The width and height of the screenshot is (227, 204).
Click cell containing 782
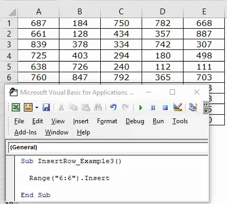click(x=163, y=23)
